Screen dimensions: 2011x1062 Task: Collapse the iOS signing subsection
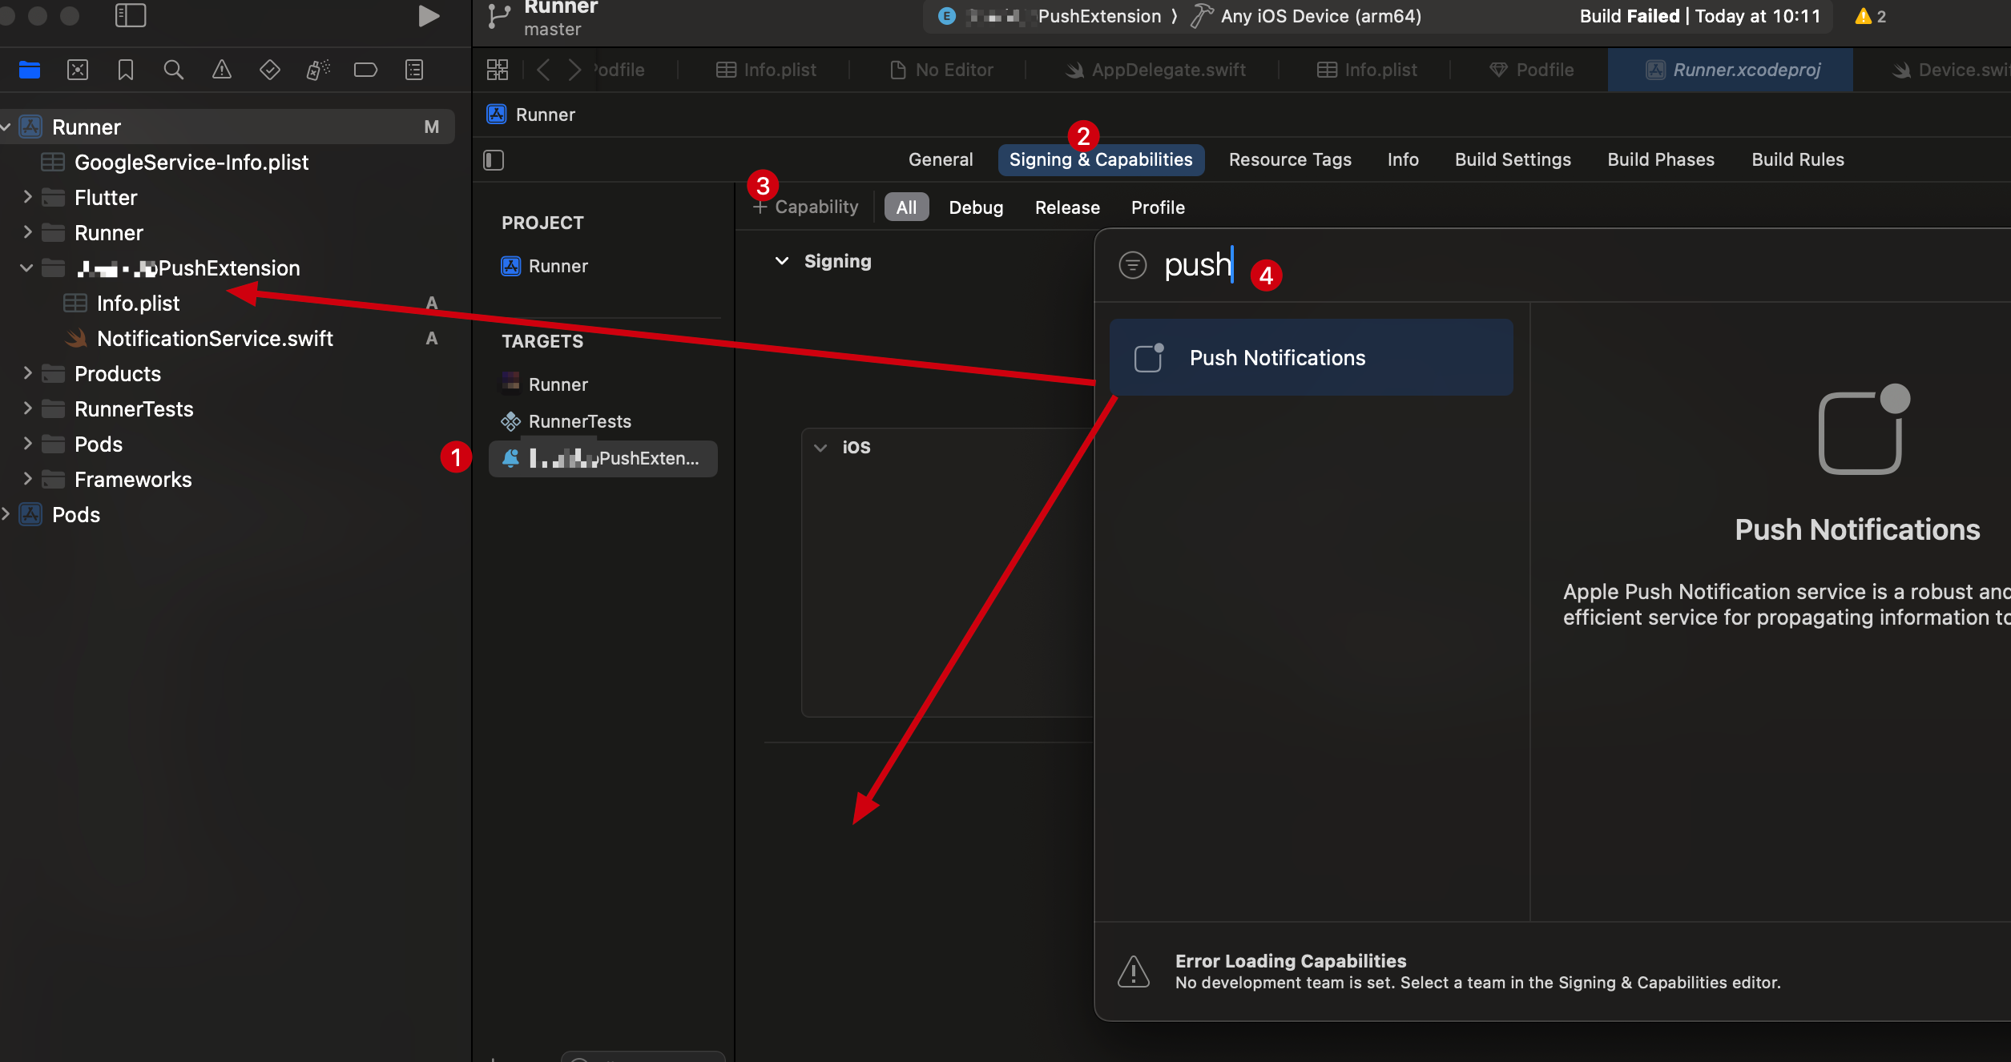[x=820, y=448]
